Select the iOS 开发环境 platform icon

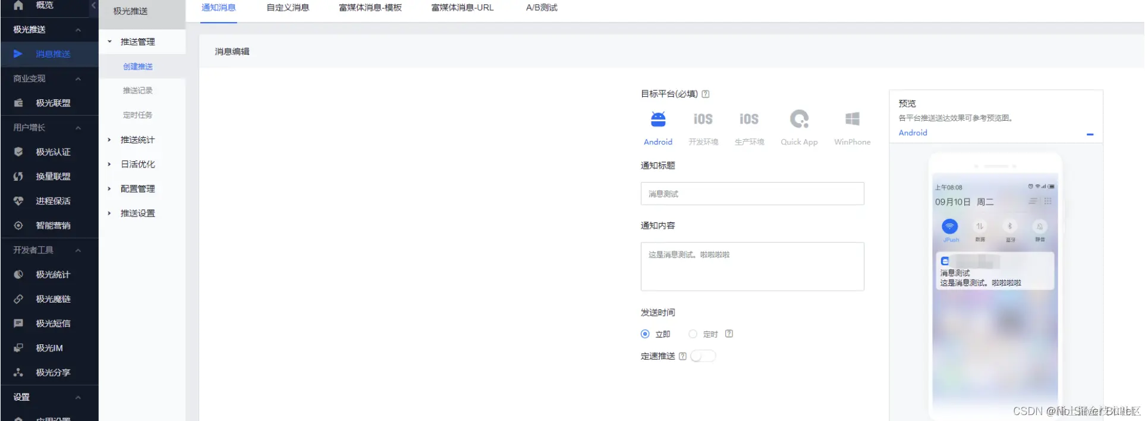click(x=703, y=120)
